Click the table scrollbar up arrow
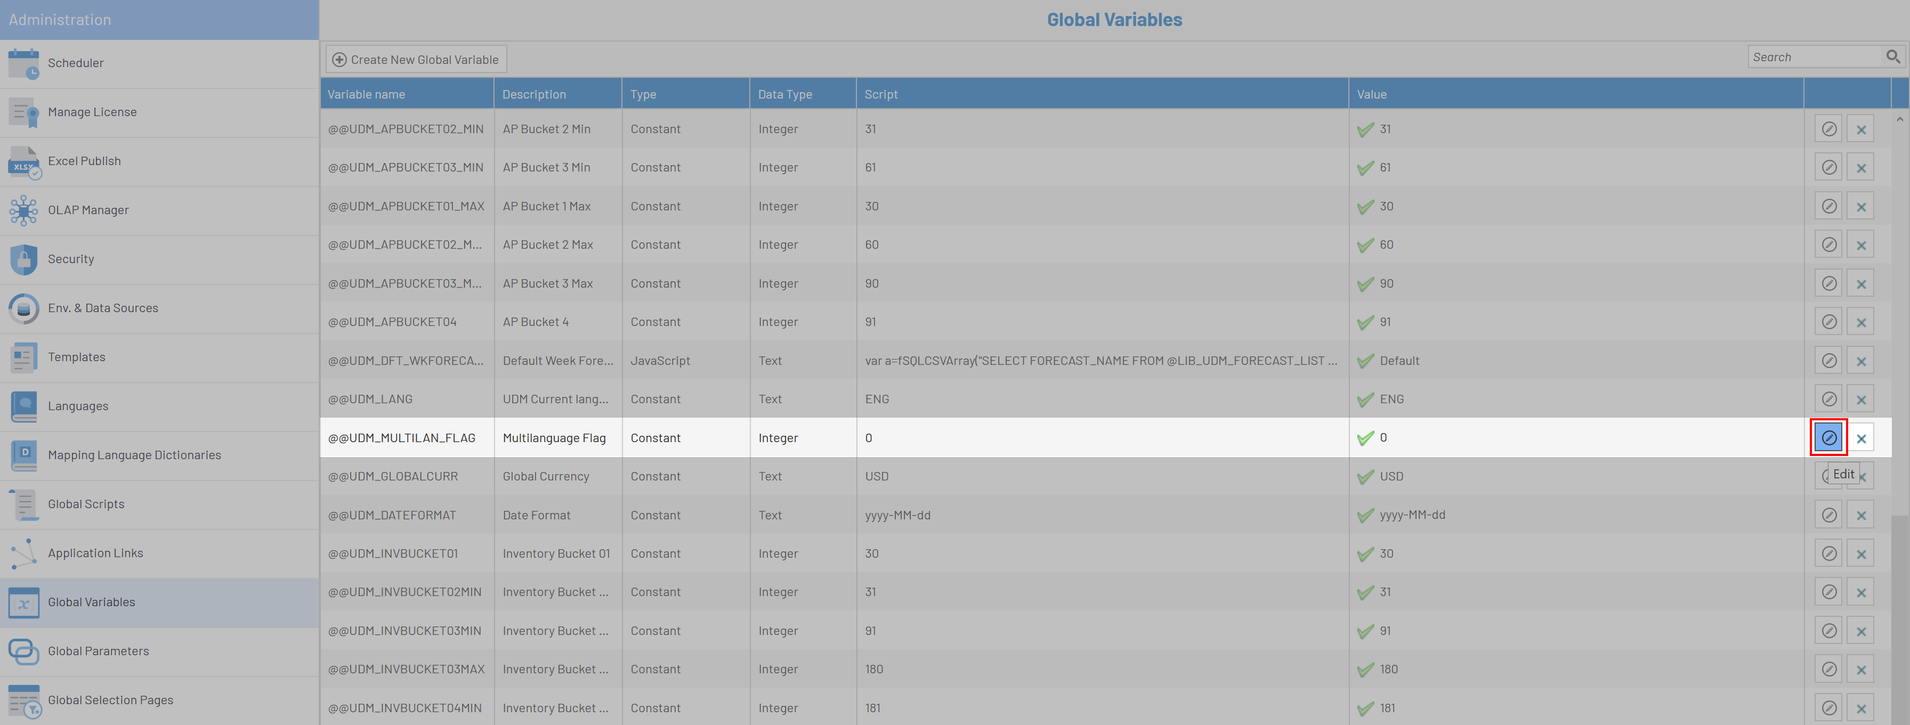This screenshot has width=1910, height=725. [1900, 119]
